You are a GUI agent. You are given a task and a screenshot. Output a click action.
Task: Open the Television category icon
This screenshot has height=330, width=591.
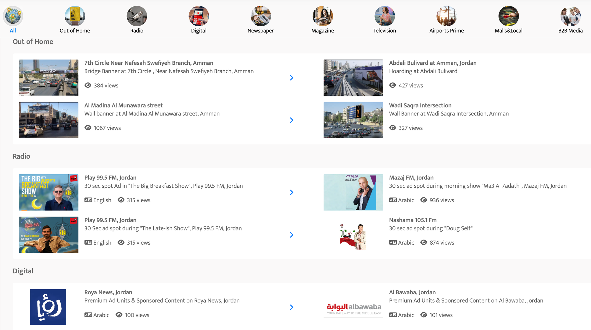[384, 16]
